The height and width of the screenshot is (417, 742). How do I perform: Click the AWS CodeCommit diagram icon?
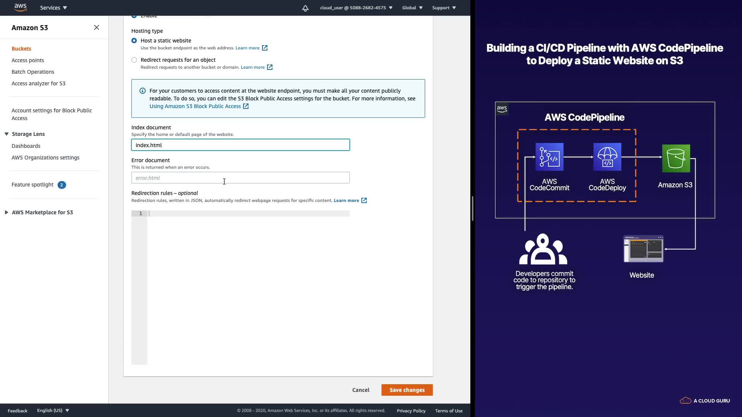pyautogui.click(x=549, y=157)
